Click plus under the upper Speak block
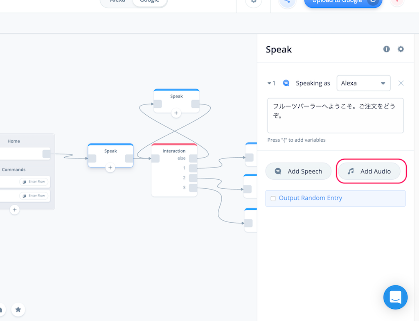The image size is (419, 321). click(x=176, y=113)
